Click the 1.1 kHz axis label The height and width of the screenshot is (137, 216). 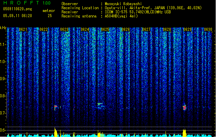[3, 45]
